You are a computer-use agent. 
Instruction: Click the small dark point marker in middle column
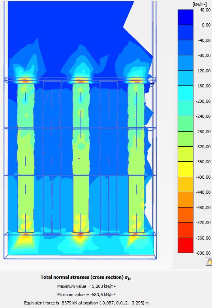[x=79, y=159]
